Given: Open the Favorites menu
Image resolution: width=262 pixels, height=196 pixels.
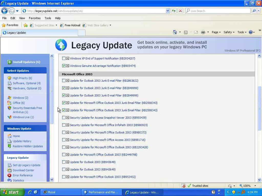Looking at the screenshot, I should pyautogui.click(x=35, y=18).
